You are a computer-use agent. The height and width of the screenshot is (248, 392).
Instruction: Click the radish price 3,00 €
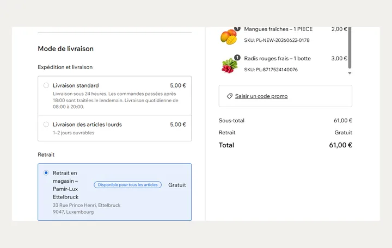click(x=339, y=58)
